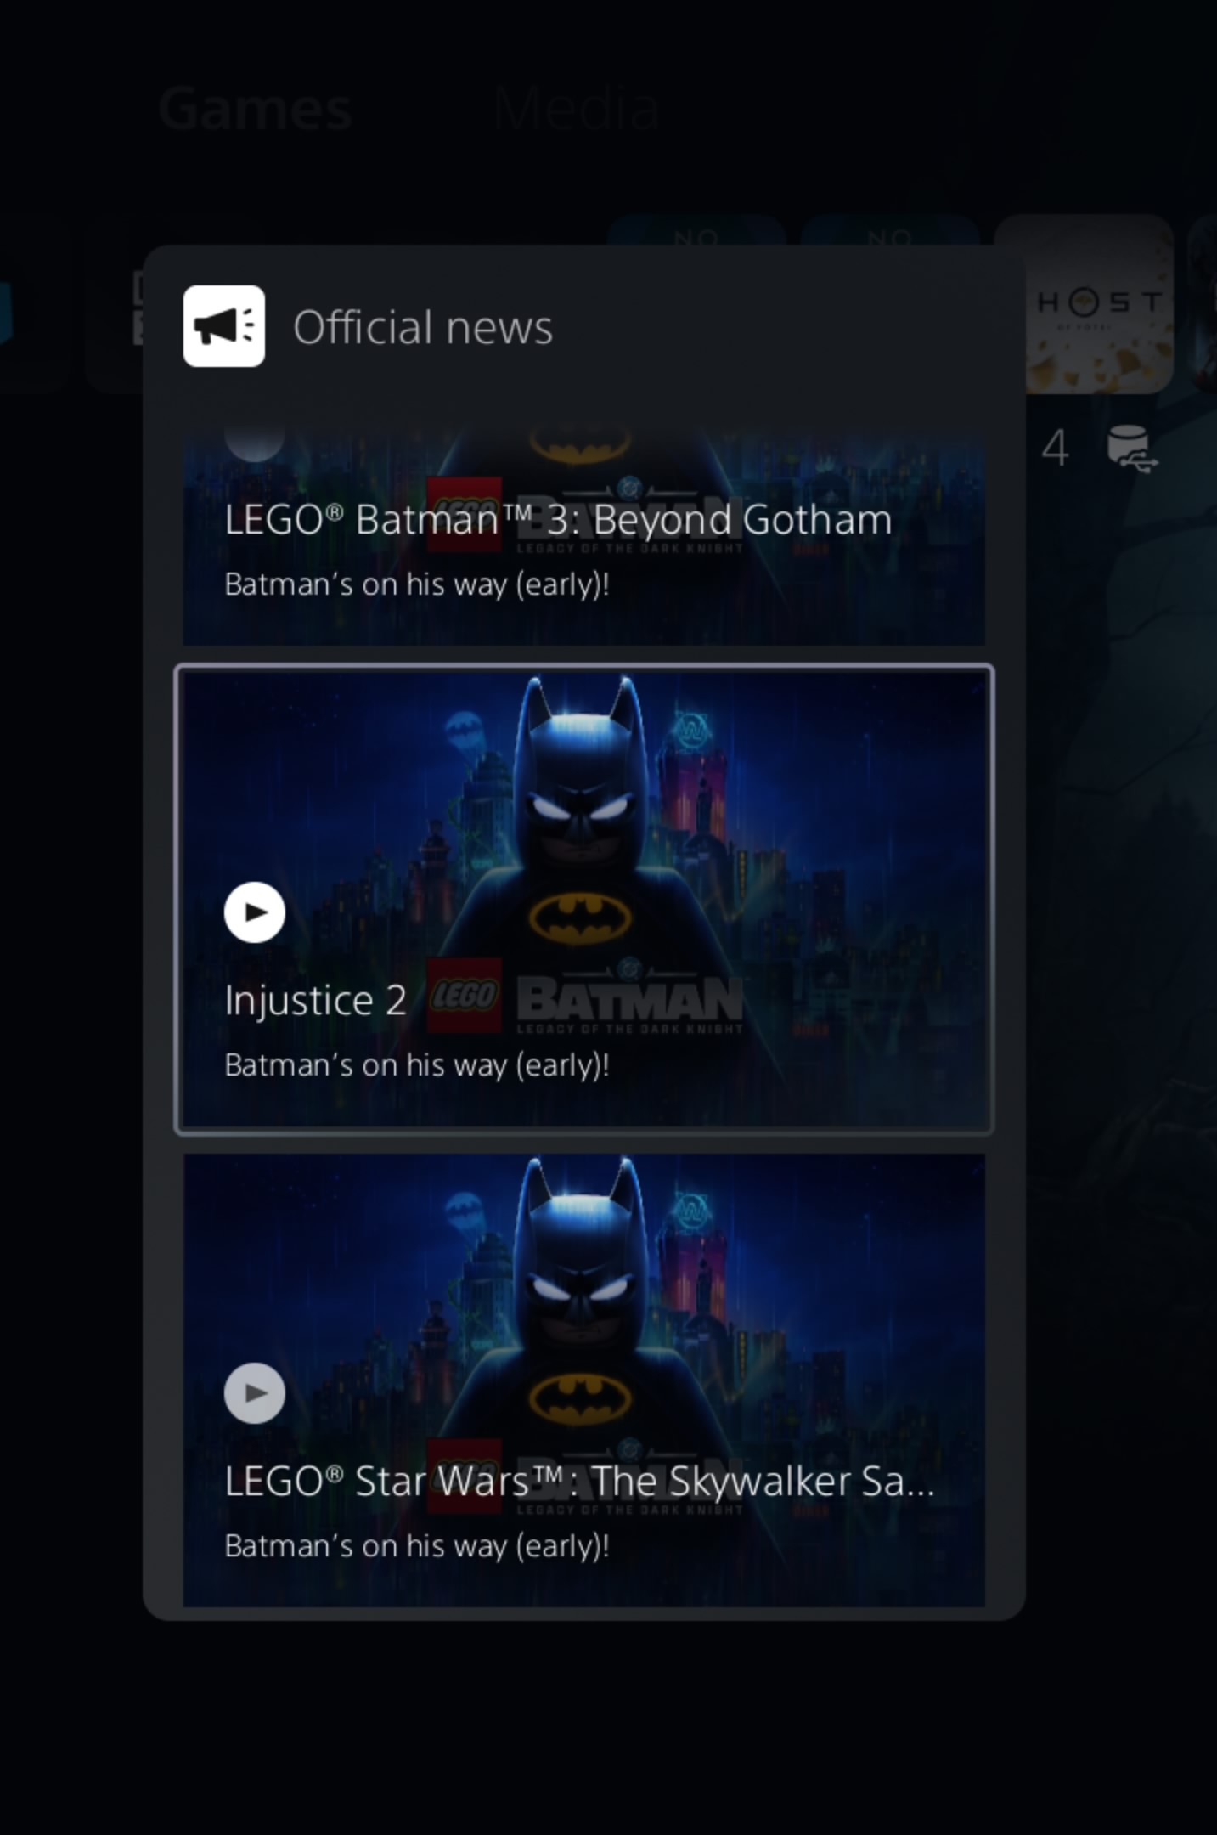The image size is (1217, 1835).
Task: Click the number 4 beside the storage icon
Action: [1055, 449]
